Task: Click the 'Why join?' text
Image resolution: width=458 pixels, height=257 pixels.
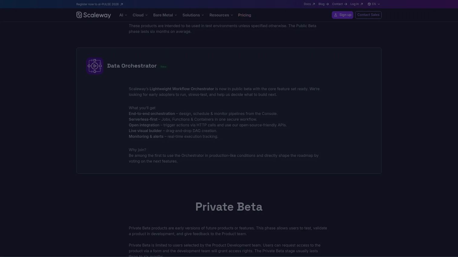Action: 137,150
